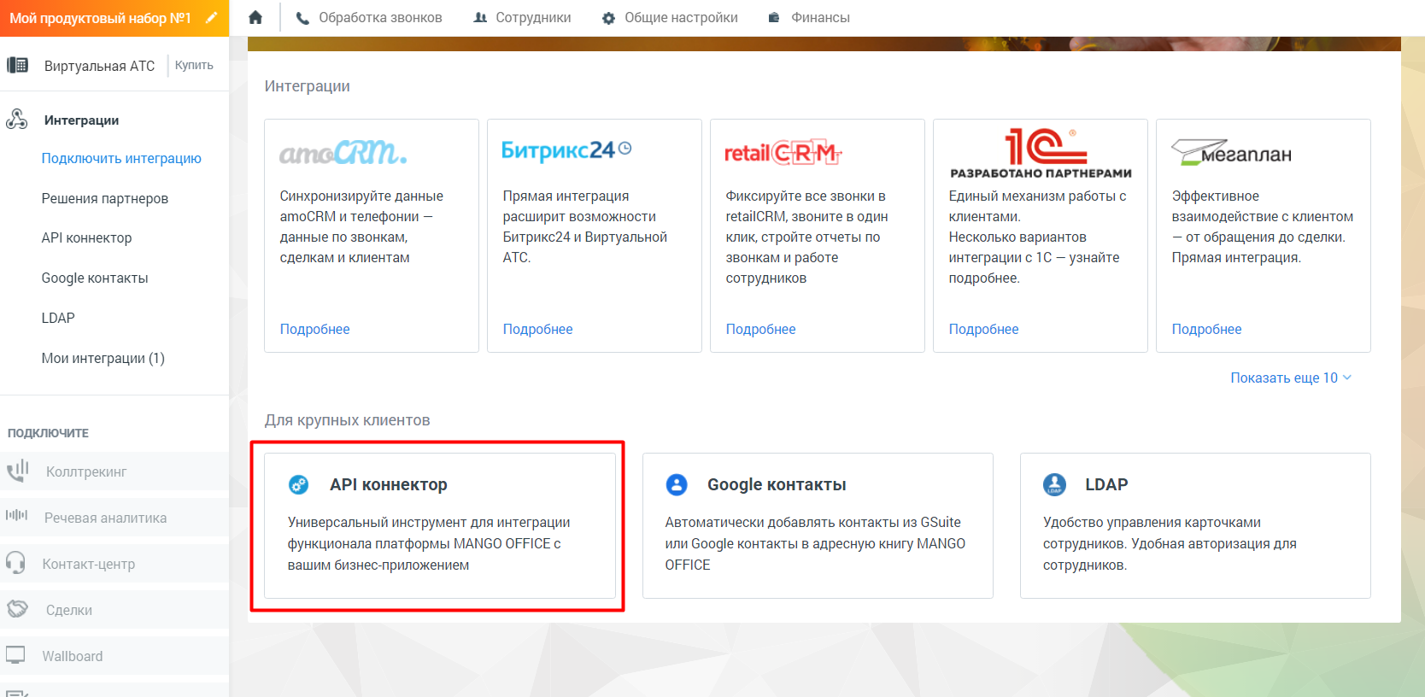The height and width of the screenshot is (697, 1425).
Task: Click Подробнее under amoCRM
Action: (x=314, y=329)
